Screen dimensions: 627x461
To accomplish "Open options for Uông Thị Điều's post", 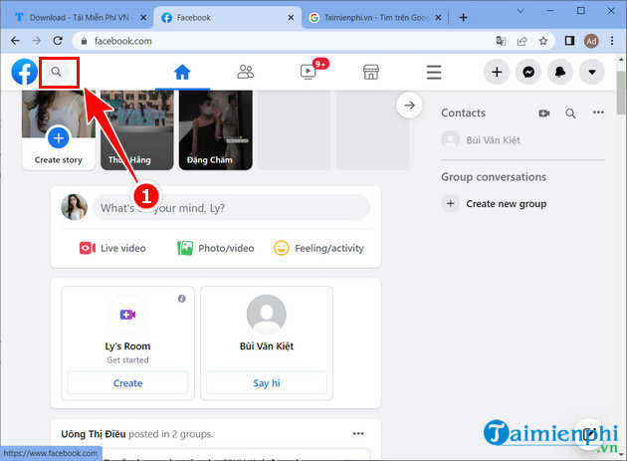I will [358, 433].
